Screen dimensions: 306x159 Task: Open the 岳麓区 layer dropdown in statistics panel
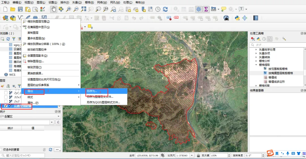(30, 116)
